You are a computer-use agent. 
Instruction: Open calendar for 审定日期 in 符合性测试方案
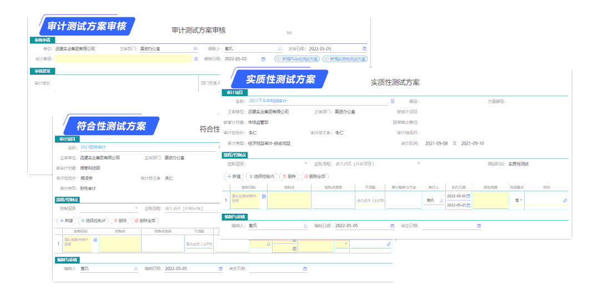pyautogui.click(x=305, y=269)
